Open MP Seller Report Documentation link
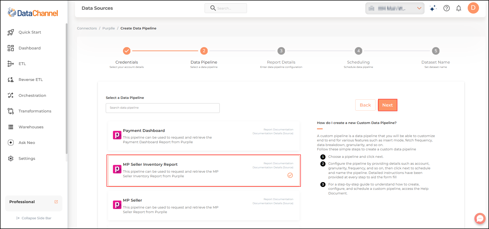This screenshot has width=489, height=229. (278, 199)
